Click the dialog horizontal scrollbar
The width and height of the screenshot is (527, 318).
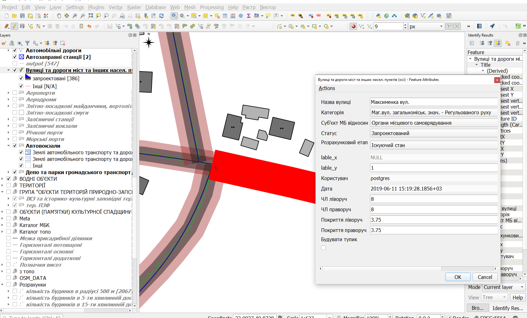(x=408, y=269)
